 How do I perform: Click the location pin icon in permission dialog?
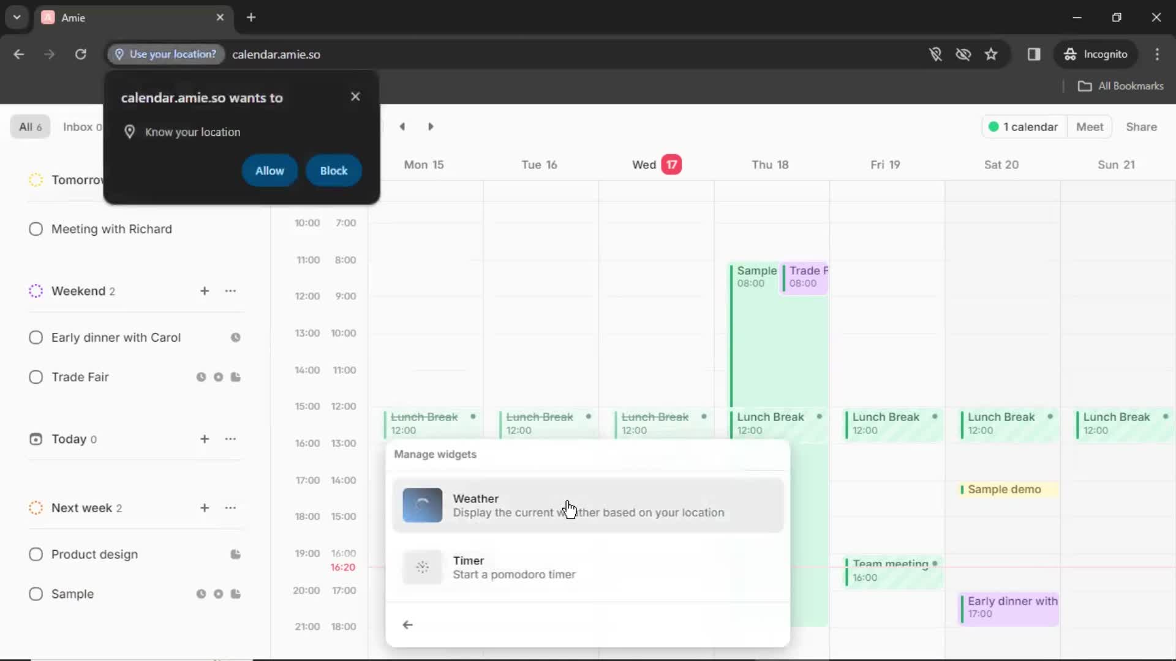129,132
